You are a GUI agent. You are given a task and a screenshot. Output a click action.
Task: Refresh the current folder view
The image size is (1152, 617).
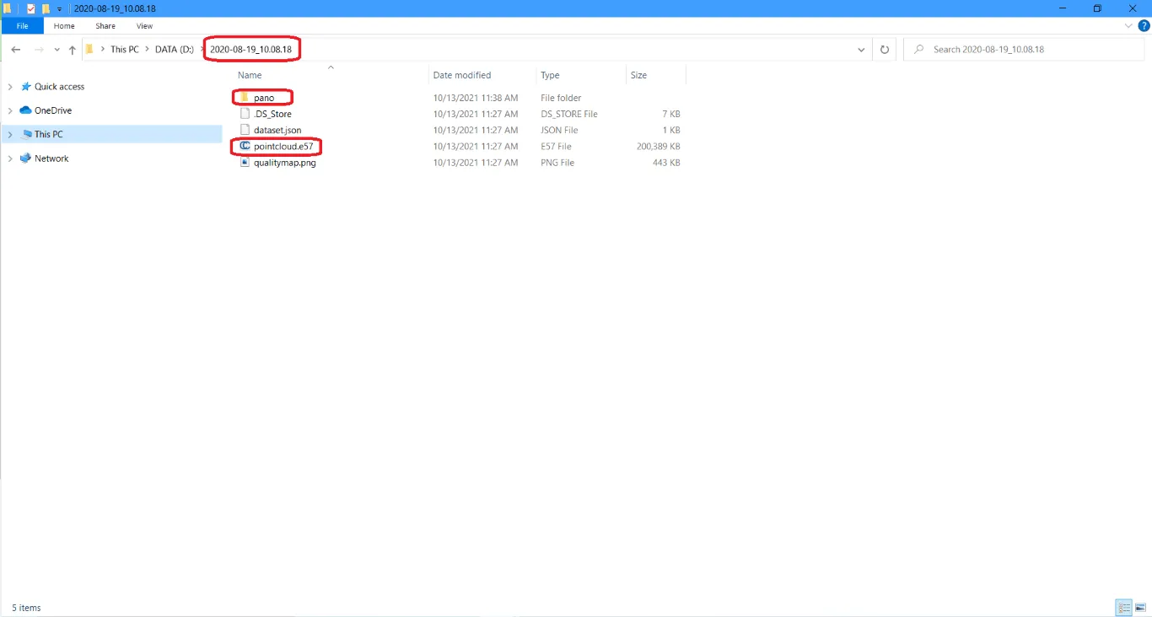click(885, 50)
